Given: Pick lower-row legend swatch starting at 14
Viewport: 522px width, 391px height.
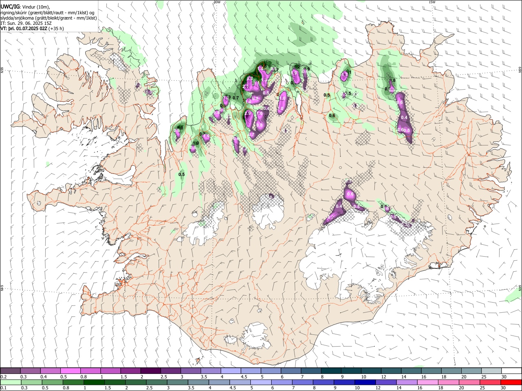Looking at the screenshot, I should (406, 382).
